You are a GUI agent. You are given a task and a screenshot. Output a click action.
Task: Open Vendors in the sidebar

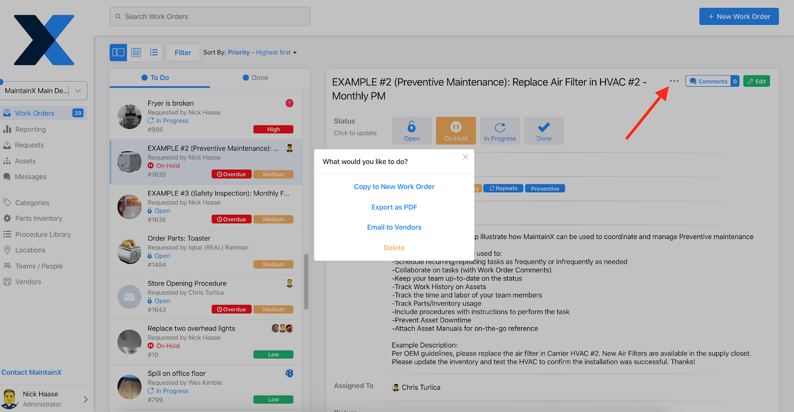click(x=28, y=282)
